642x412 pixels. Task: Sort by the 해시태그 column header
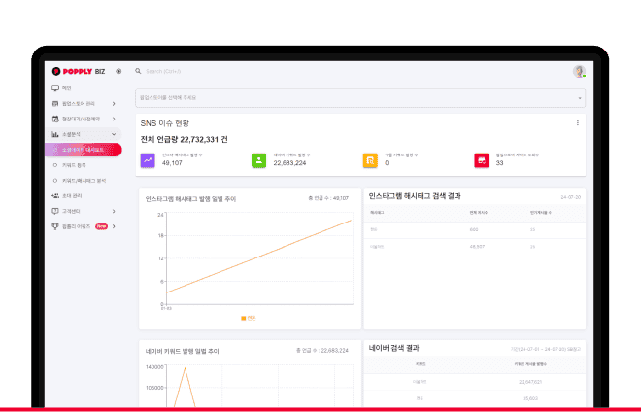coord(377,213)
